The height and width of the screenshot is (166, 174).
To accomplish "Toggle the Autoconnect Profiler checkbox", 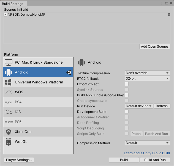I will coord(127,117).
